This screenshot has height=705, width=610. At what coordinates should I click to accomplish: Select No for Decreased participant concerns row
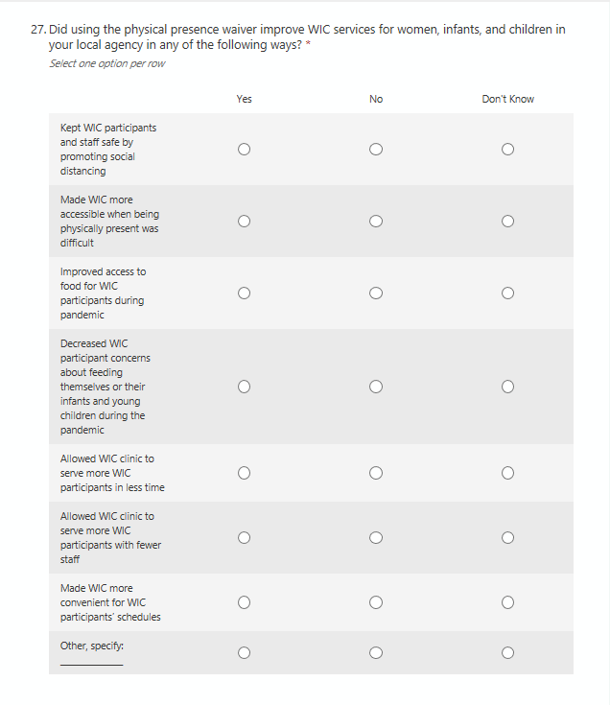376,387
